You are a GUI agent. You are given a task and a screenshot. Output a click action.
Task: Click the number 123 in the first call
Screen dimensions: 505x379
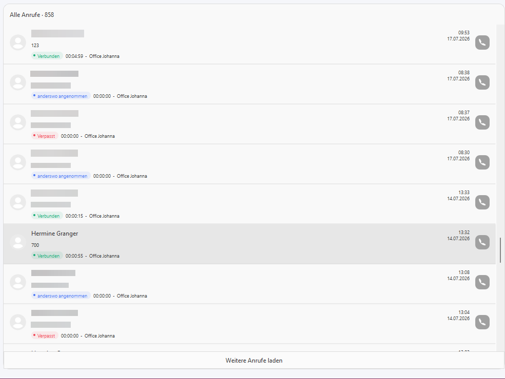35,46
